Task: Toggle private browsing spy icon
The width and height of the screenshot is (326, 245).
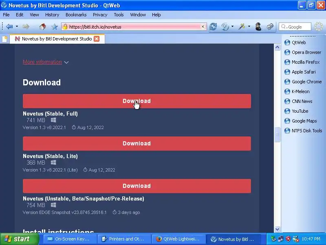Action: (258, 27)
